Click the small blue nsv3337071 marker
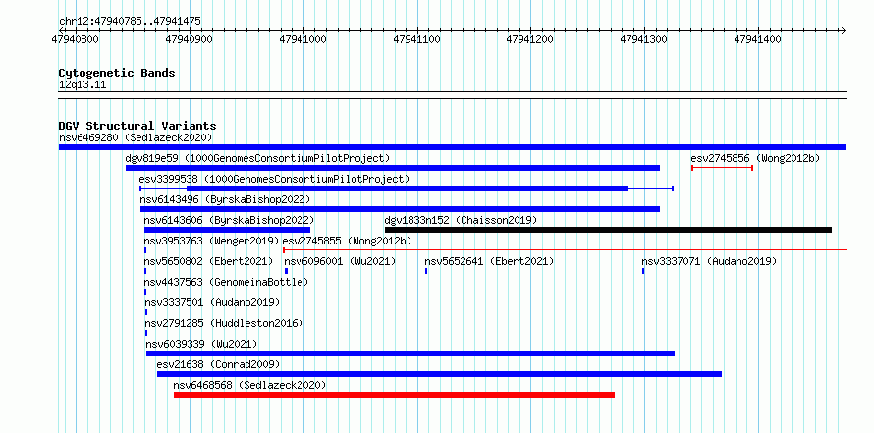Image resolution: width=874 pixels, height=433 pixels. point(643,271)
